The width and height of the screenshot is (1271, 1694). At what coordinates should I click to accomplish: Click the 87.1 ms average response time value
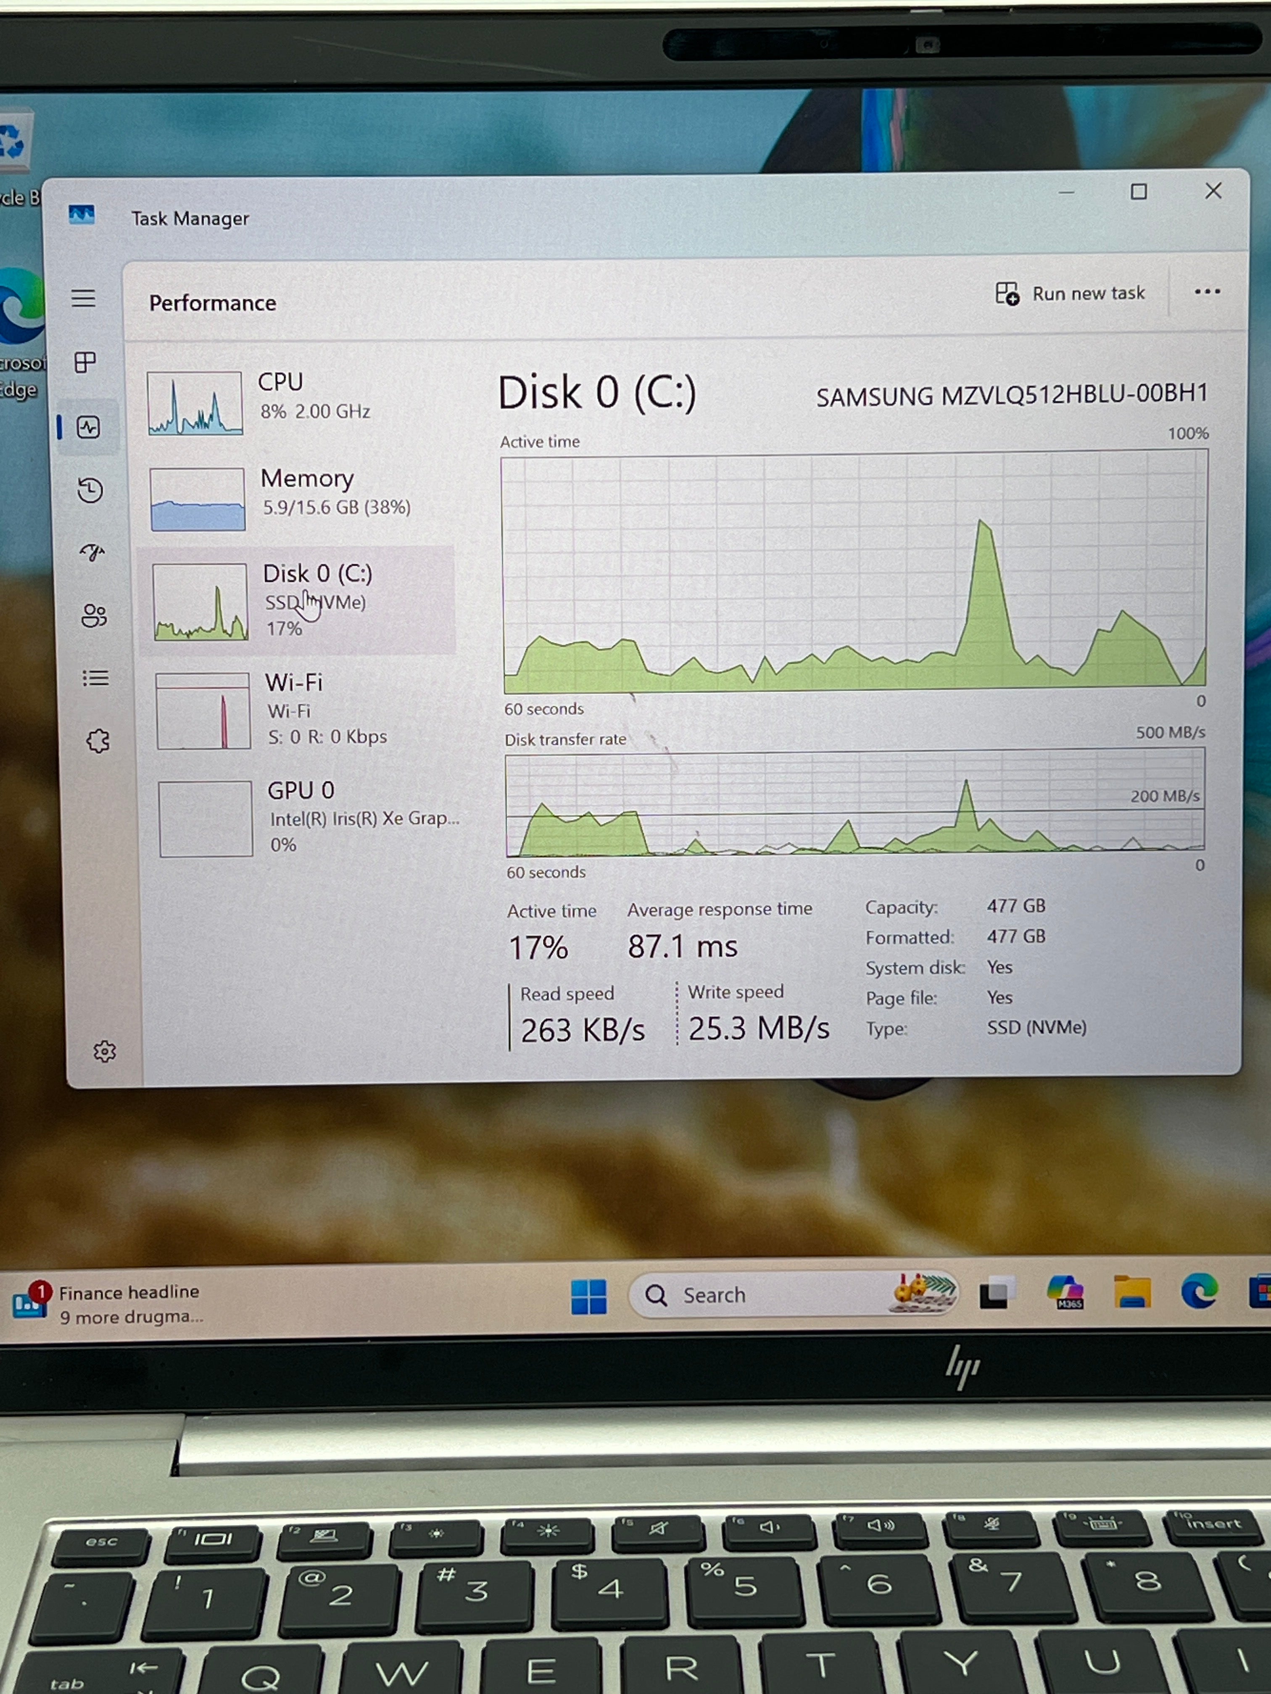pyautogui.click(x=682, y=947)
